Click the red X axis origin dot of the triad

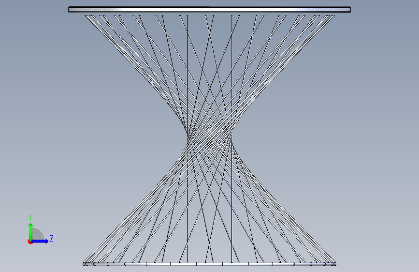30,242
